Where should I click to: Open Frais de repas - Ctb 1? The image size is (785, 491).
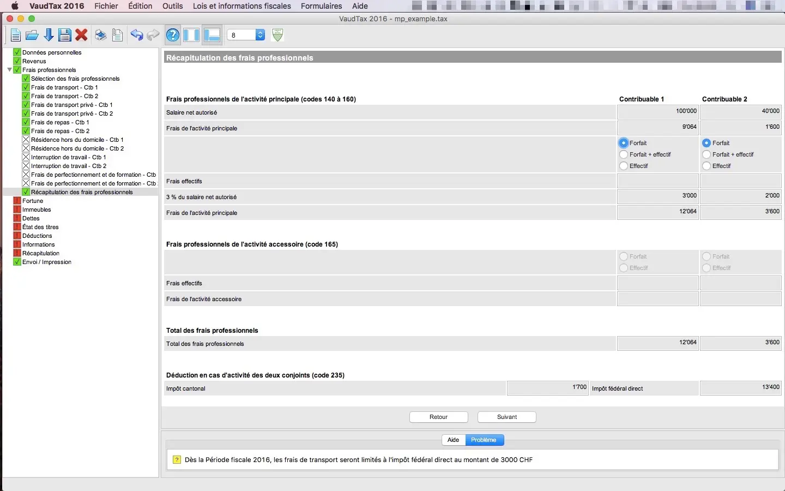60,122
